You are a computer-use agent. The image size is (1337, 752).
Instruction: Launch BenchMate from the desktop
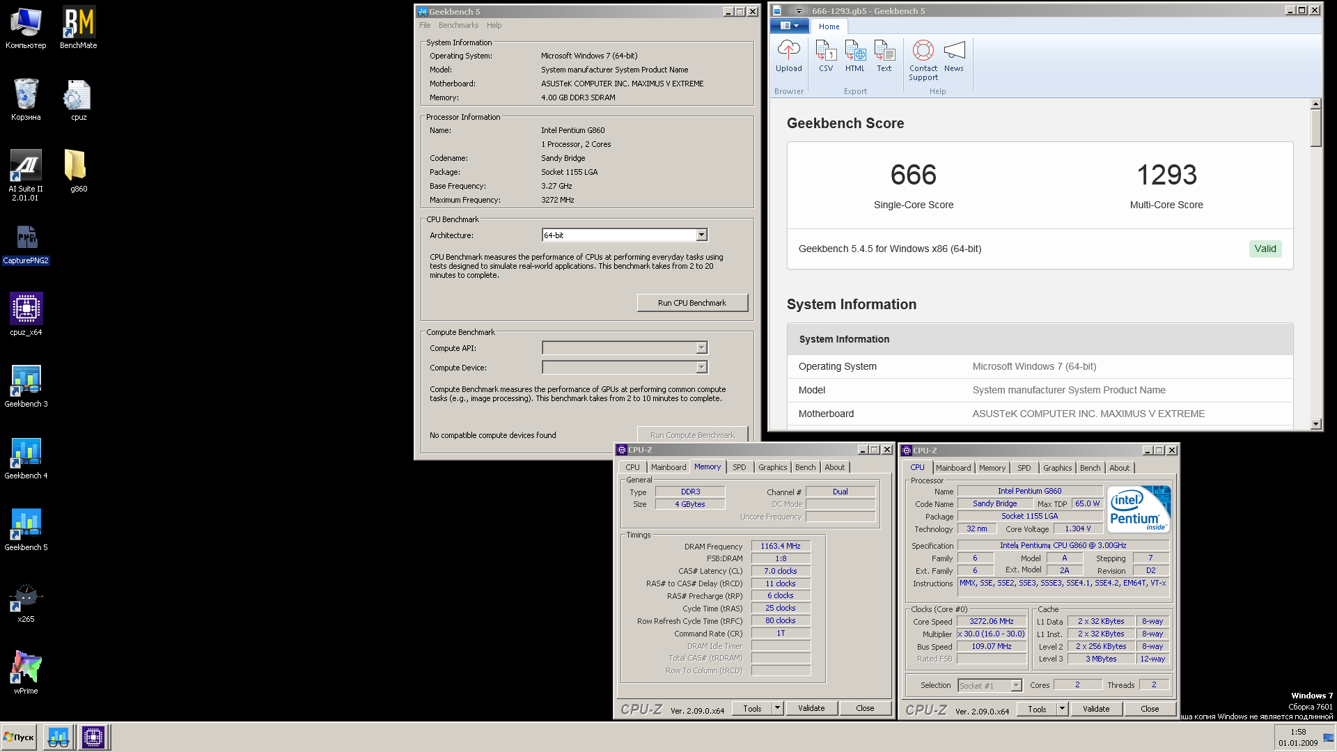pos(79,28)
